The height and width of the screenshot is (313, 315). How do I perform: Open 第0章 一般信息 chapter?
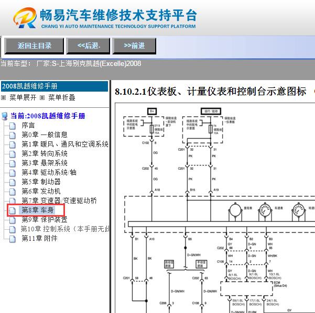pos(45,135)
